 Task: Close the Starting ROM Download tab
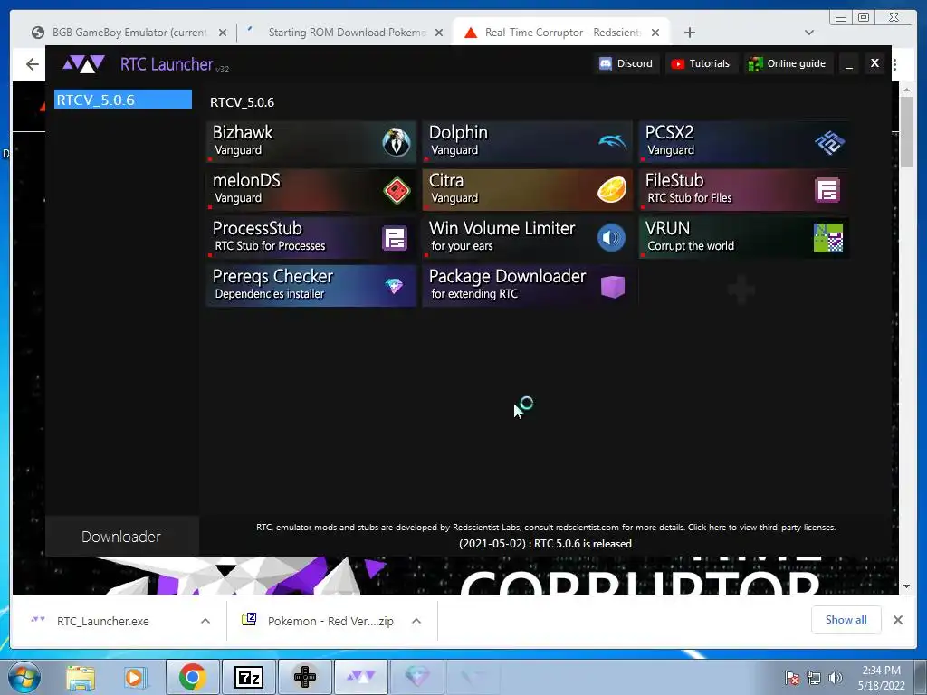point(439,33)
